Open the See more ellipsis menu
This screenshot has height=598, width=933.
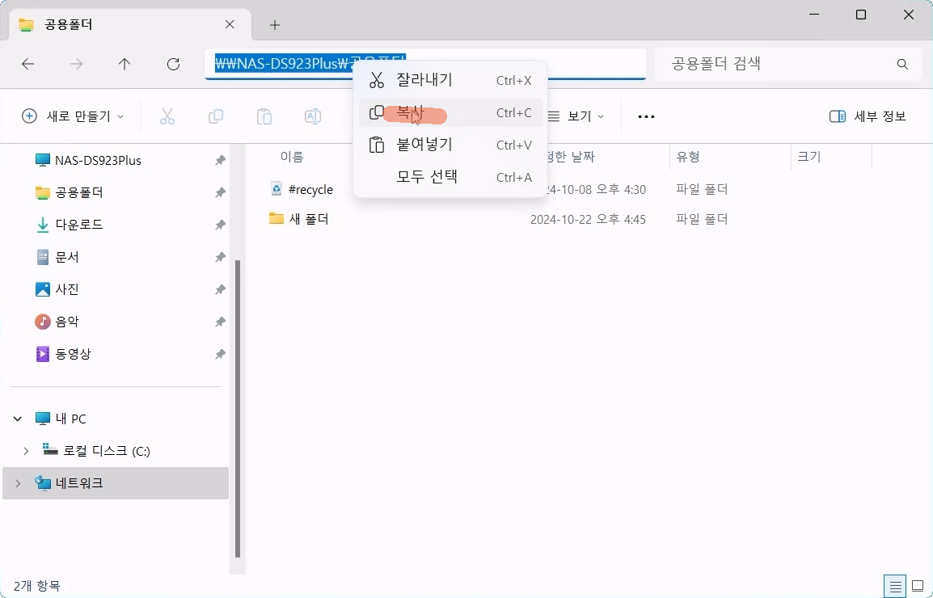[x=646, y=116]
